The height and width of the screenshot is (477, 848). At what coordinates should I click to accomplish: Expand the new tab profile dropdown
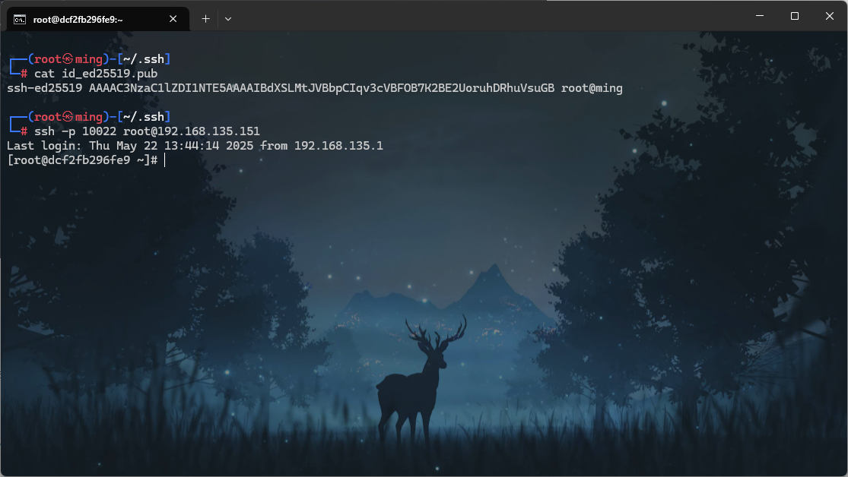coord(228,18)
